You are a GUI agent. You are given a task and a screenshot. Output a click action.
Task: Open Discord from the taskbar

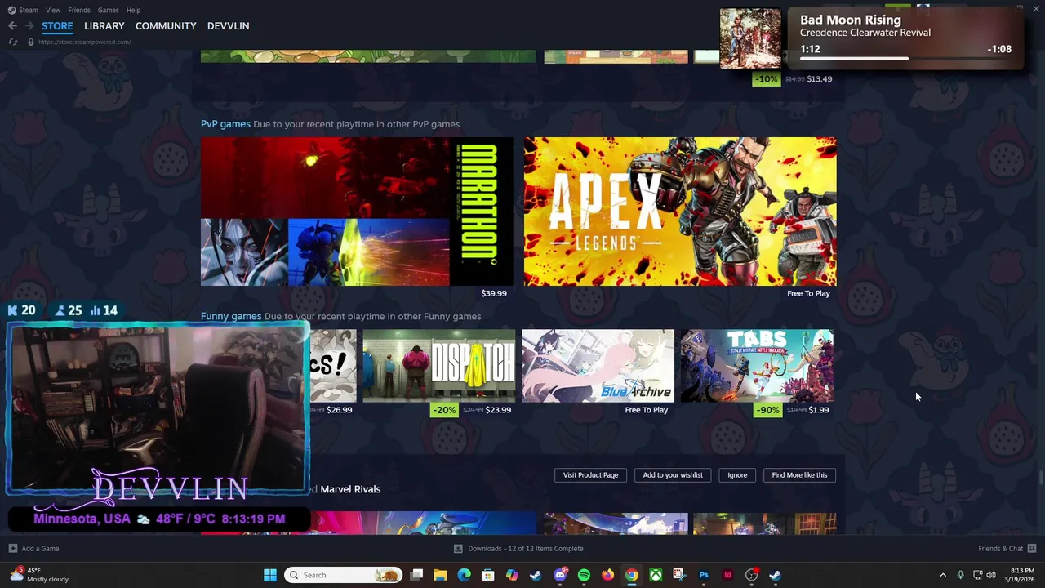coord(560,575)
